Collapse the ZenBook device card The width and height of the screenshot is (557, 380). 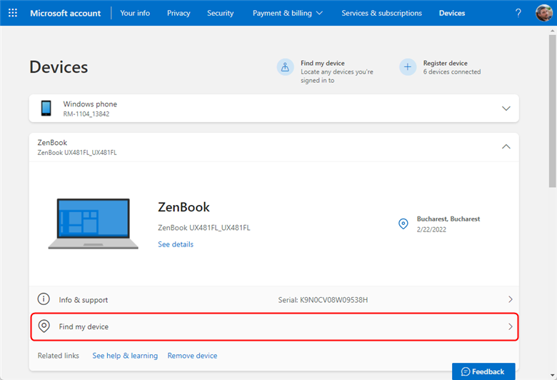(506, 146)
